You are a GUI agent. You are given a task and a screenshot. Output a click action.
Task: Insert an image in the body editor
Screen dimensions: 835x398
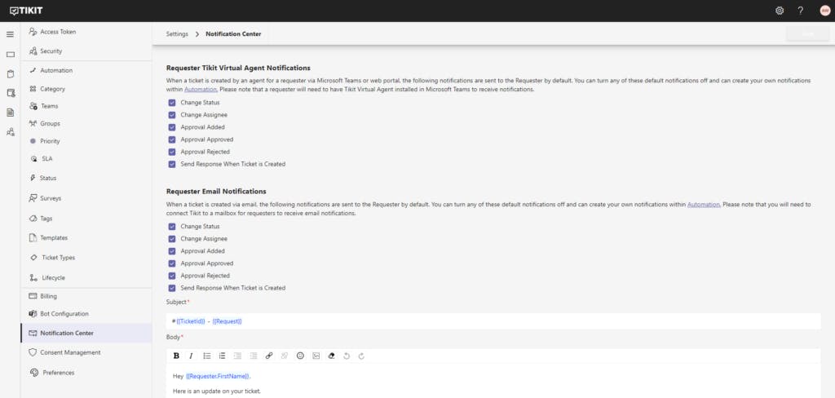tap(316, 356)
